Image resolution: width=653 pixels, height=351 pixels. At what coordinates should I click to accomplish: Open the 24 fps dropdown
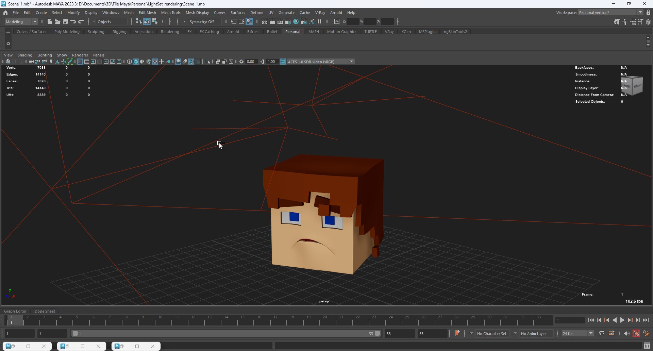(x=578, y=333)
